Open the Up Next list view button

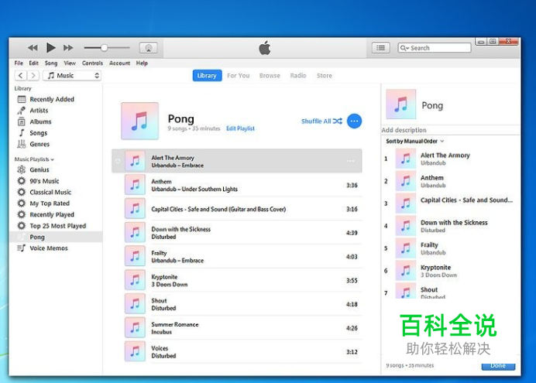(x=380, y=48)
